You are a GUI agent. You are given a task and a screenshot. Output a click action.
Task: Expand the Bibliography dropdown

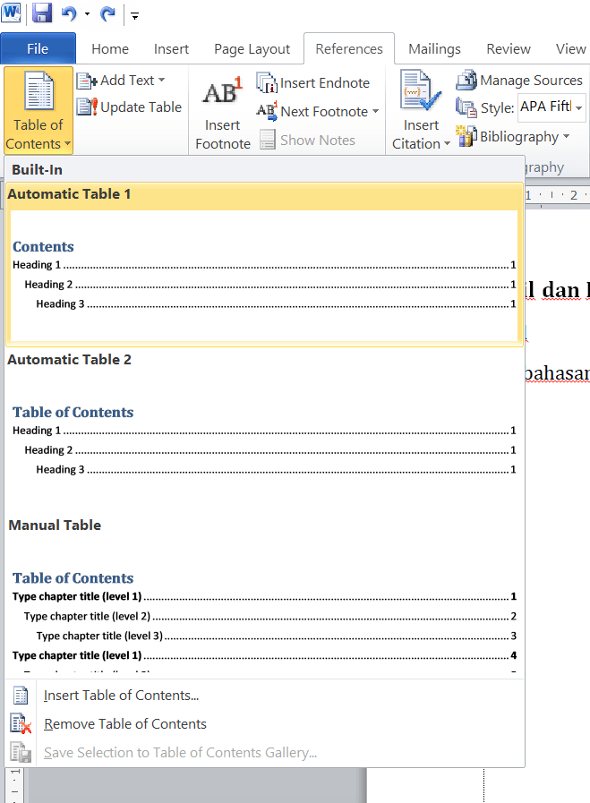pyautogui.click(x=566, y=137)
